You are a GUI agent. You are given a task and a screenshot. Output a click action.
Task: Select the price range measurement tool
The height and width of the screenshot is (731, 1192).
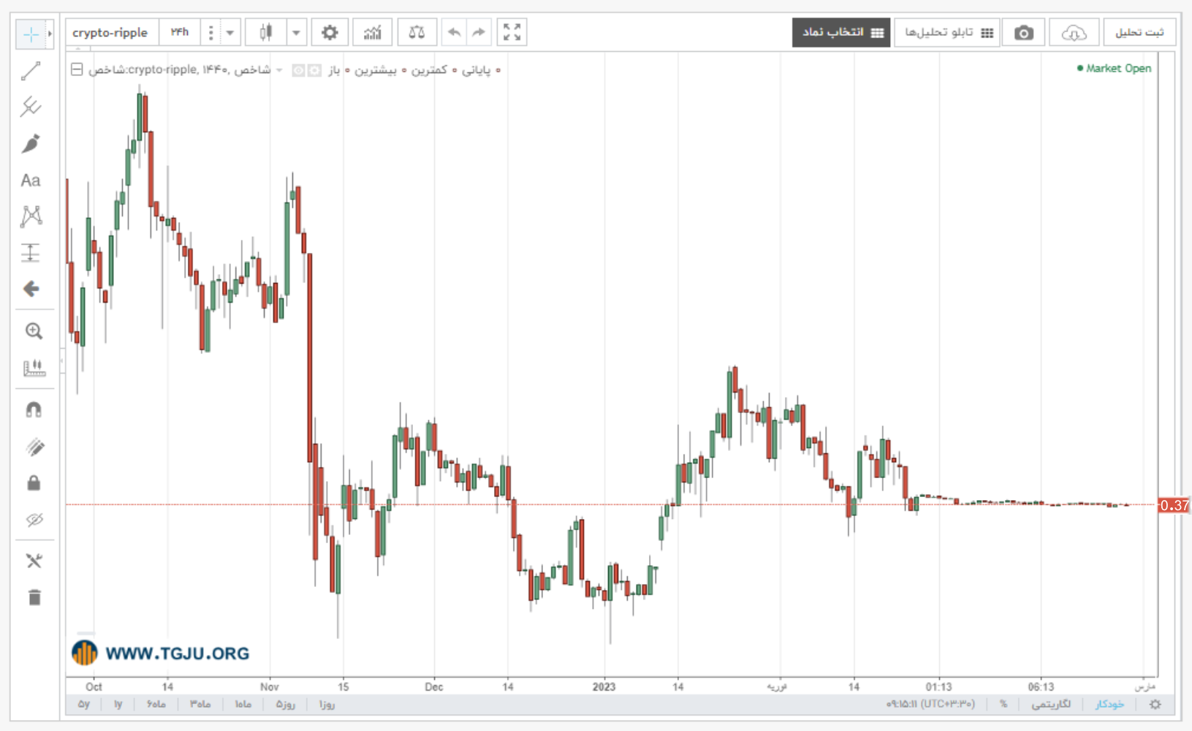[31, 253]
